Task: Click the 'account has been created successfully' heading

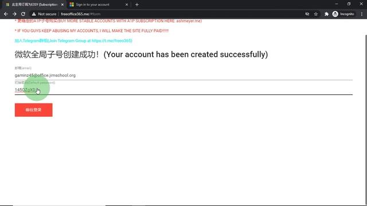Action: click(x=141, y=54)
